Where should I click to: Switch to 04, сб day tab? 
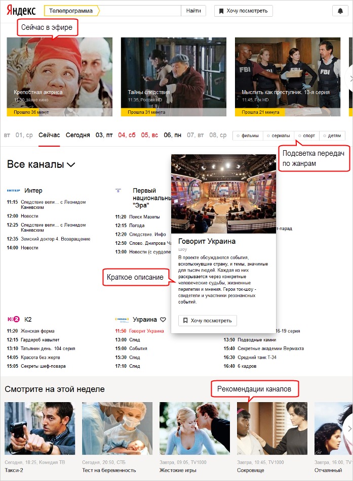click(x=127, y=135)
